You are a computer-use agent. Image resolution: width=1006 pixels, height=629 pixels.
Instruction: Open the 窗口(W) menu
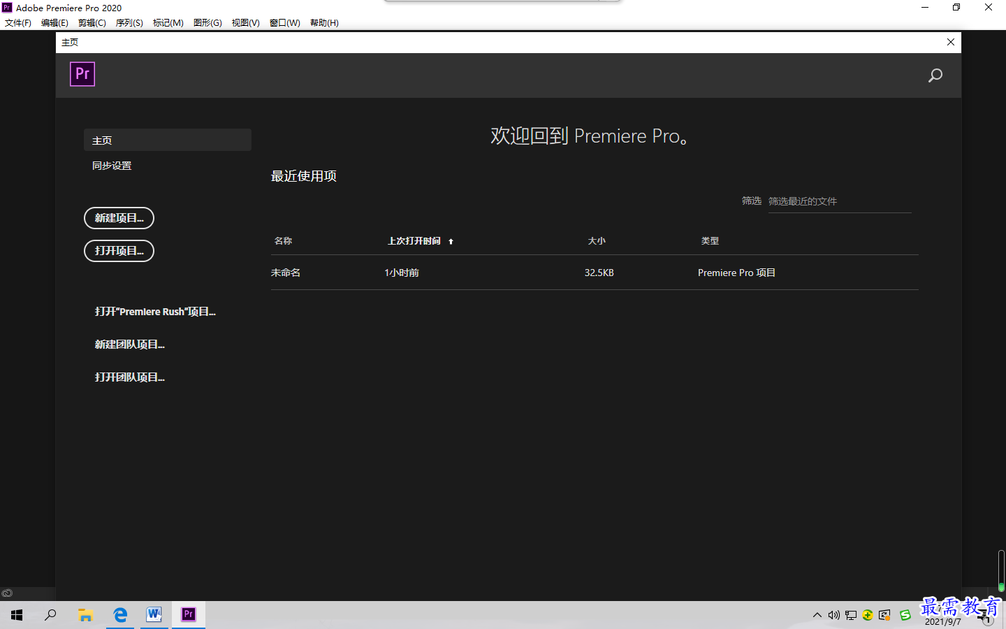(285, 23)
